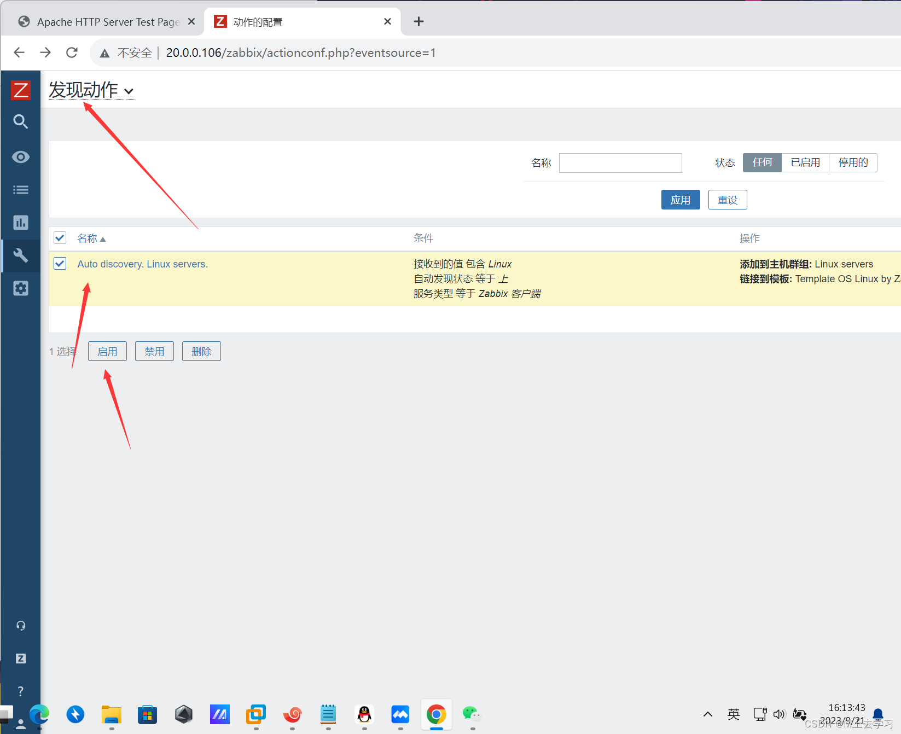Click 添加到主机群组: Linux servers text

coord(806,264)
